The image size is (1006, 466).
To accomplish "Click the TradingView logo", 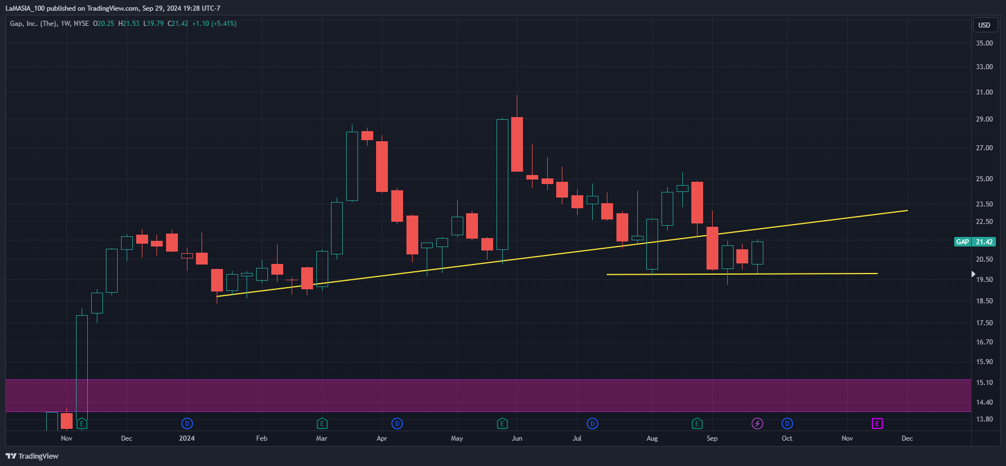I will [x=32, y=456].
